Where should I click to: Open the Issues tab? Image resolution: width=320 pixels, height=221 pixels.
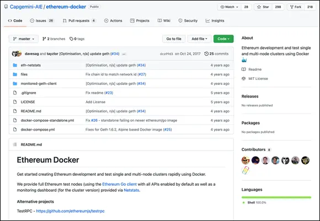point(42,20)
